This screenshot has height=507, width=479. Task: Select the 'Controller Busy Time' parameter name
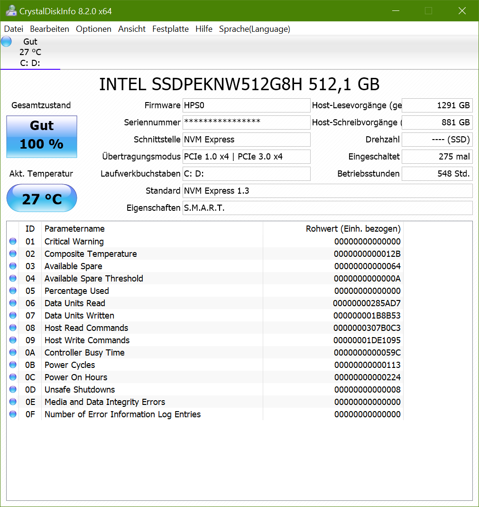click(84, 352)
